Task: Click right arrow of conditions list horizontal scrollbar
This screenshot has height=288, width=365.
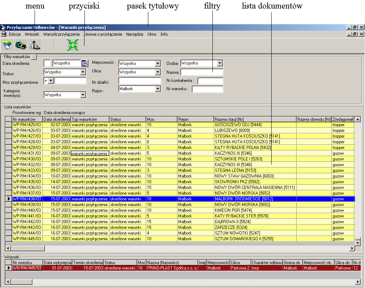Action: point(352,248)
